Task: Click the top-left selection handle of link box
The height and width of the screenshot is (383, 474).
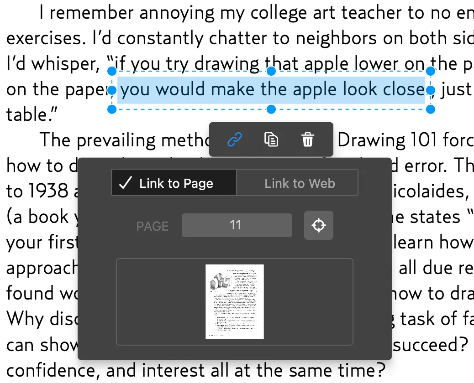Action: click(x=112, y=71)
